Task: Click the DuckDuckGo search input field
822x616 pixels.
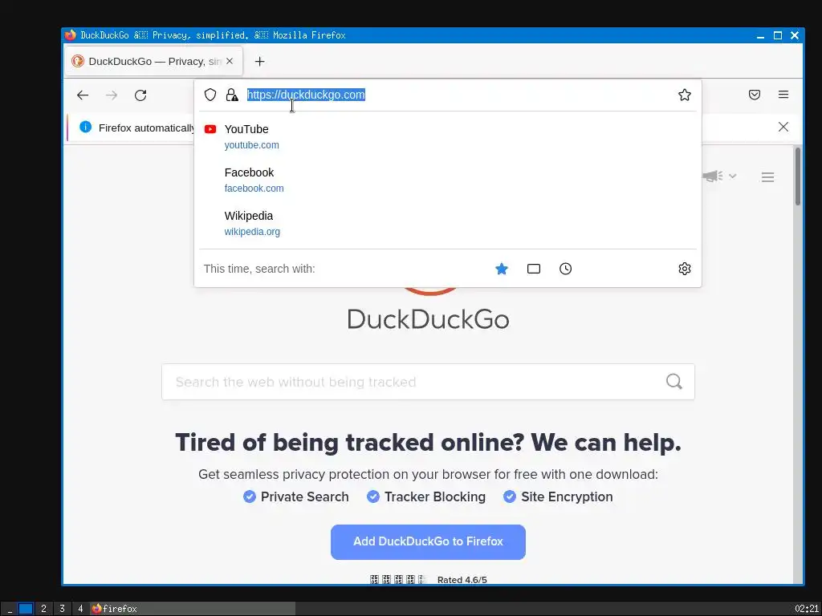Action: tap(428, 382)
